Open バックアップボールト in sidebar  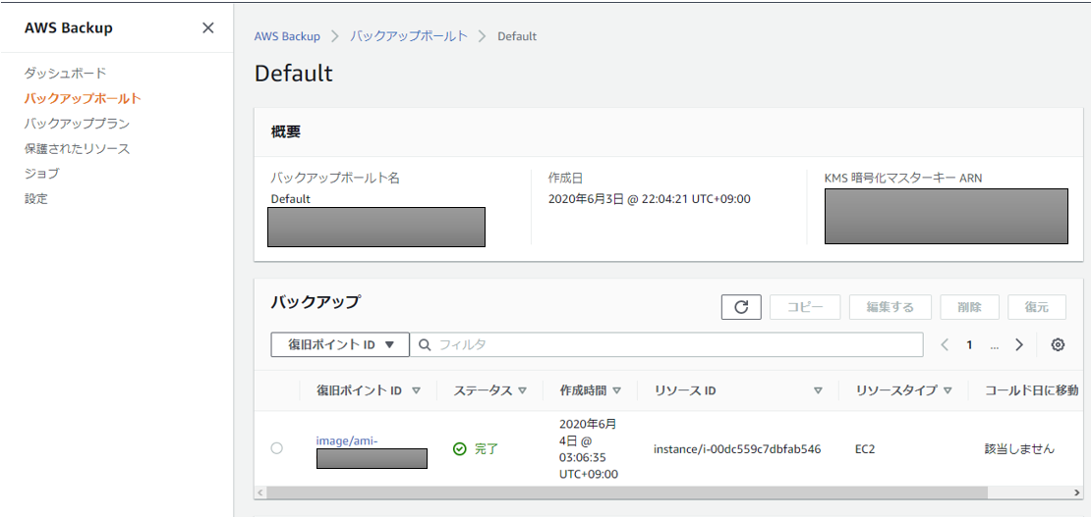83,98
